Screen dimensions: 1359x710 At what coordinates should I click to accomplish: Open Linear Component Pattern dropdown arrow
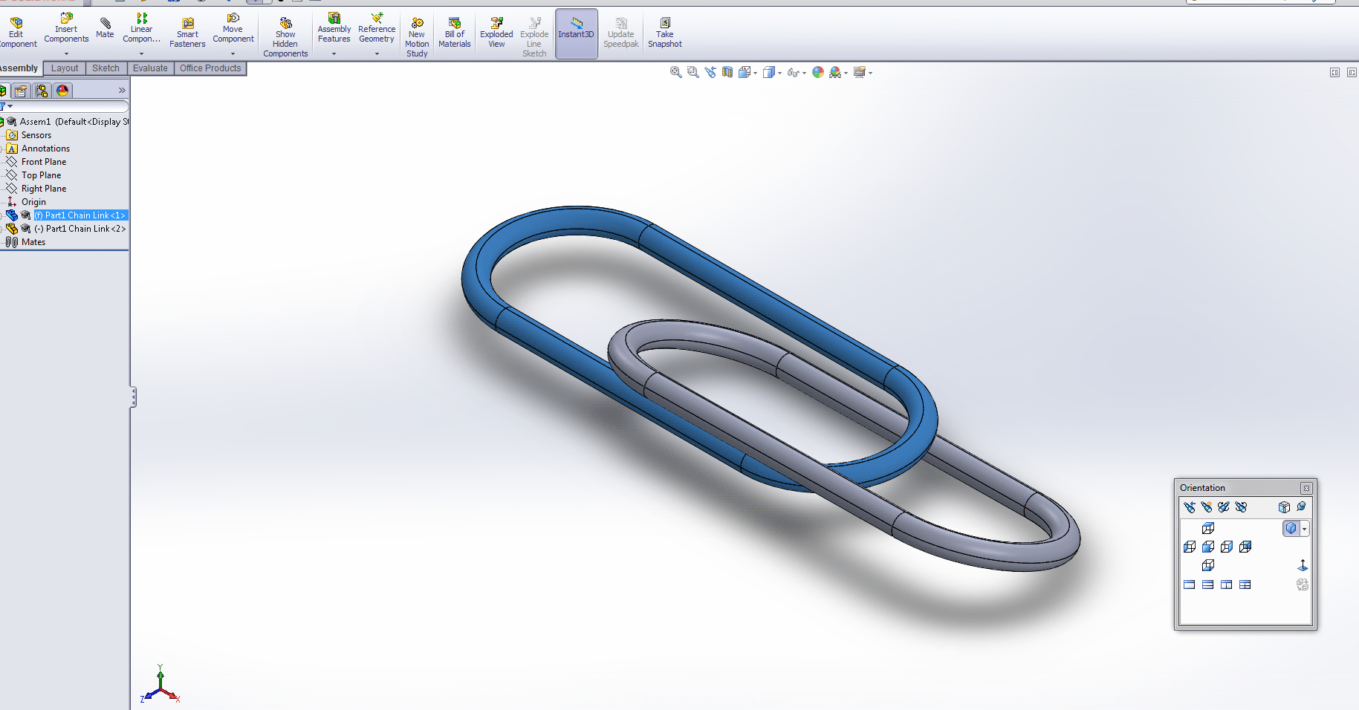pyautogui.click(x=141, y=53)
